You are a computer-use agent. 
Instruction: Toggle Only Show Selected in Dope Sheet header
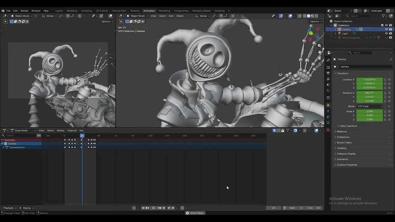[274, 130]
